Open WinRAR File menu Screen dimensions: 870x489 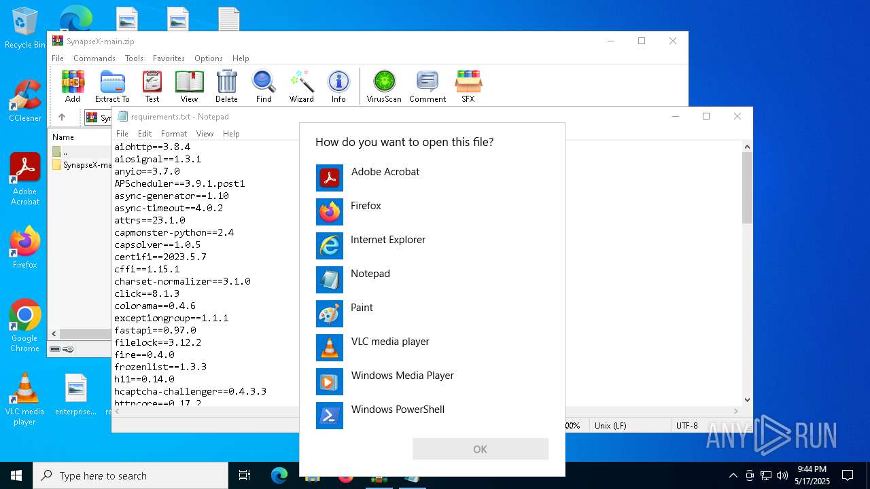click(x=58, y=58)
